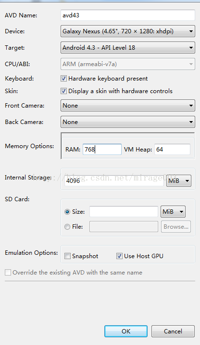200x345 pixels.
Task: Click the VM Heap value field
Action: tap(172, 150)
